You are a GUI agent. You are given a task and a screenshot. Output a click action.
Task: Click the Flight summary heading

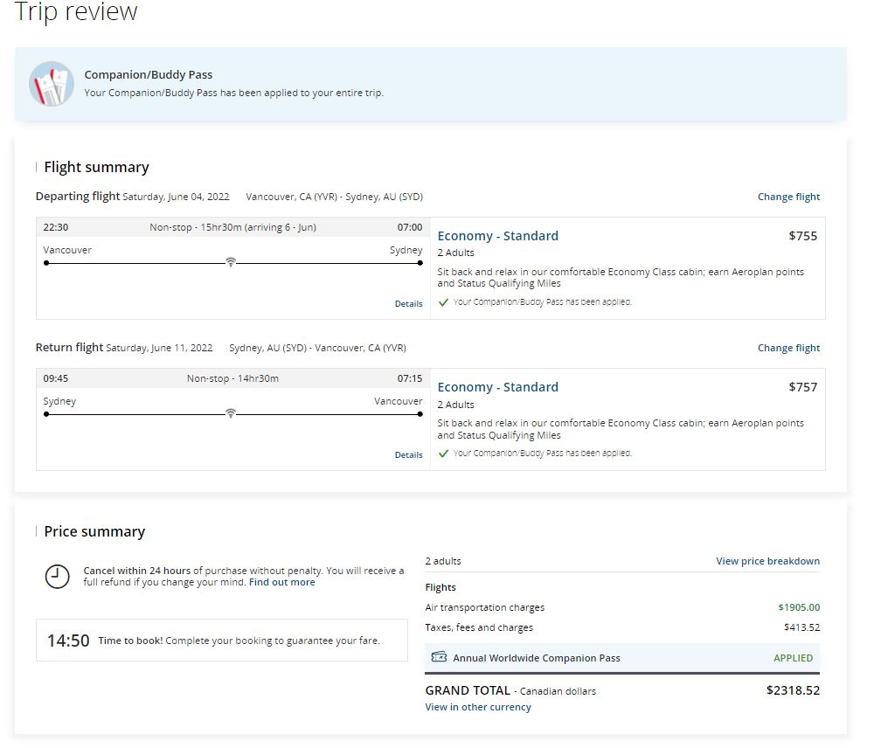click(96, 167)
